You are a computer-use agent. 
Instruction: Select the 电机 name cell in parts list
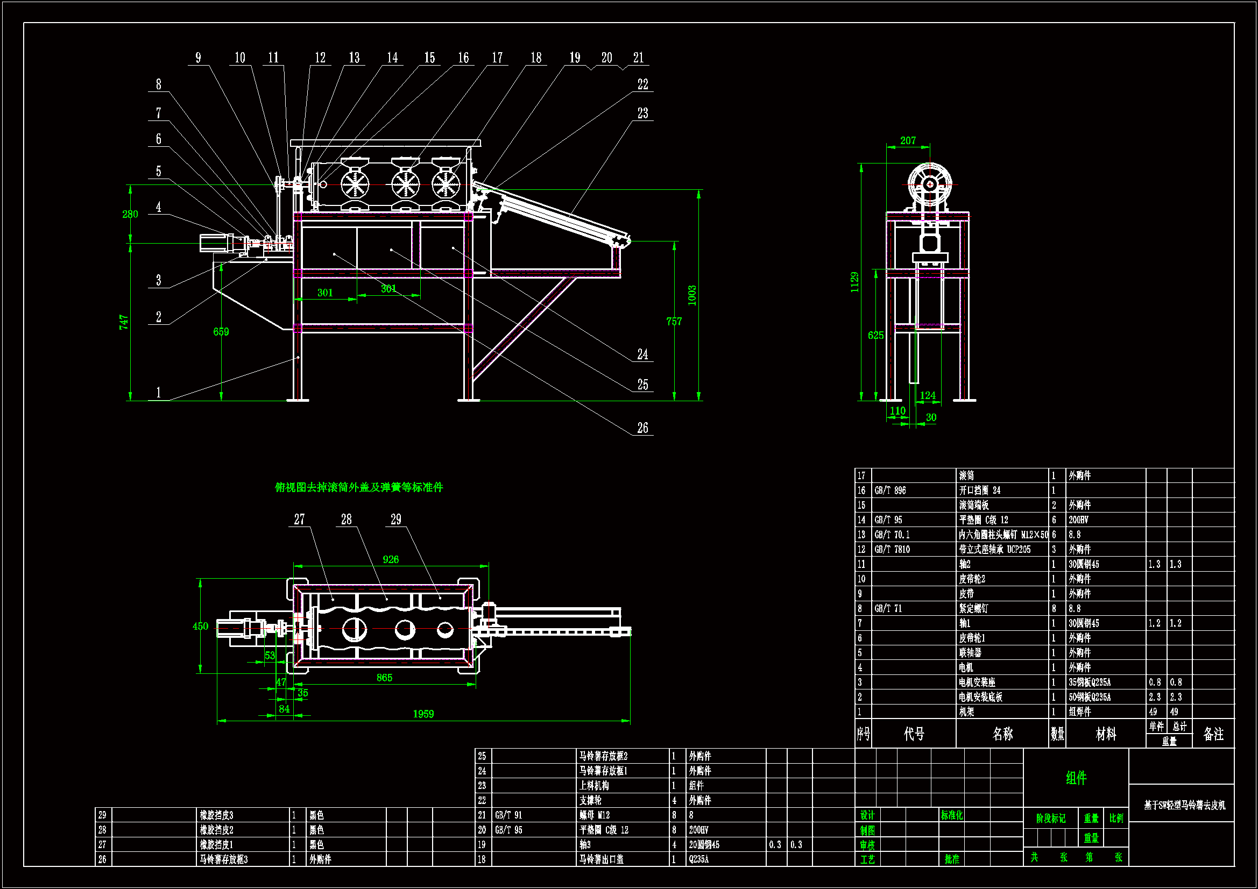(966, 667)
